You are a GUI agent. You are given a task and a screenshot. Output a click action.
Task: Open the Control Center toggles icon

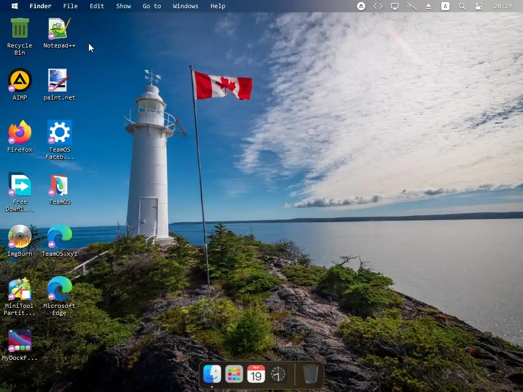click(x=479, y=6)
